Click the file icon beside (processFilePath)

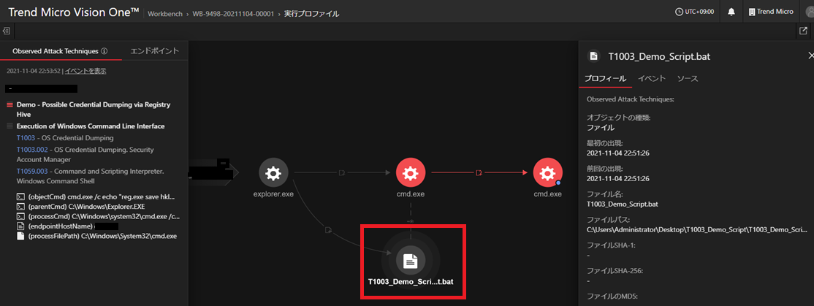point(20,236)
